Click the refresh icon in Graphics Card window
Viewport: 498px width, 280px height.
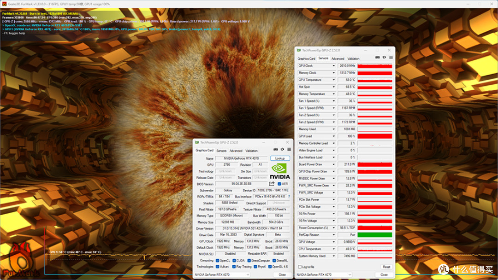coord(282,149)
